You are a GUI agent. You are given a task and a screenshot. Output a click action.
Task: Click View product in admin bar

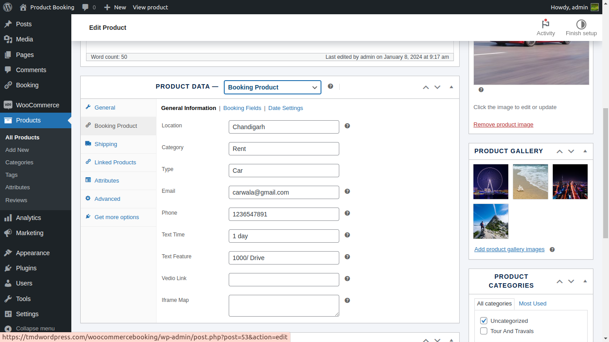coord(150,7)
